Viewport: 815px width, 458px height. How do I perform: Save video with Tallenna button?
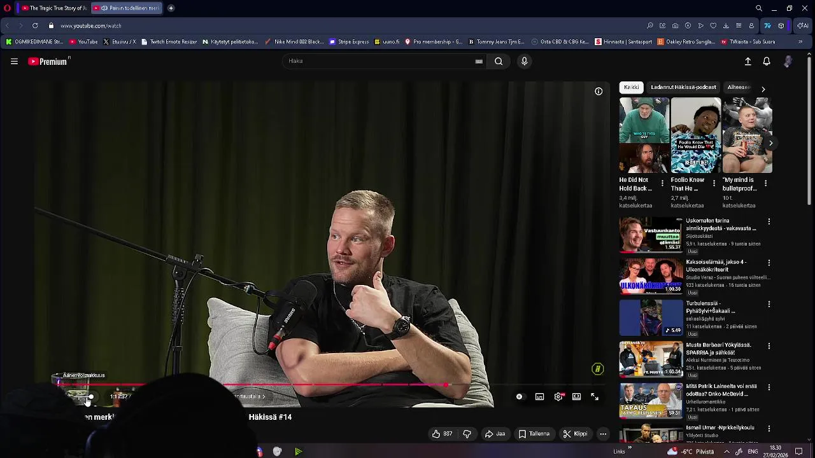(x=534, y=434)
